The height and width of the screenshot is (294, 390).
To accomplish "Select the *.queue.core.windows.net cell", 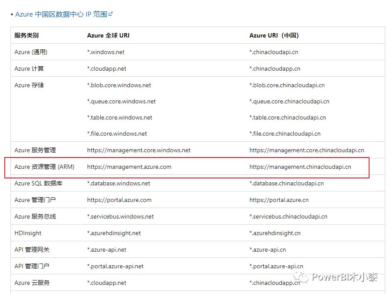I will point(122,101).
